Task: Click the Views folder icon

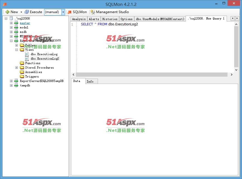Action: (22, 50)
